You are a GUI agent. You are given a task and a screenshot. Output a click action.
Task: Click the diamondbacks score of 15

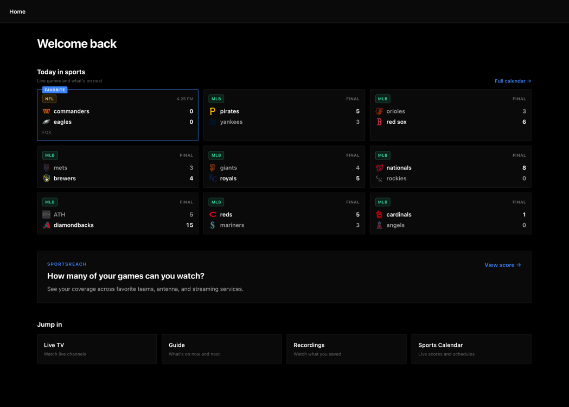tap(189, 225)
